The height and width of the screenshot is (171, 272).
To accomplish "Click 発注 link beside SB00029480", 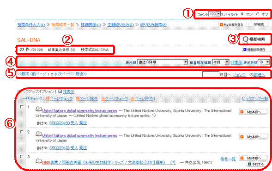I will (x=83, y=123).
